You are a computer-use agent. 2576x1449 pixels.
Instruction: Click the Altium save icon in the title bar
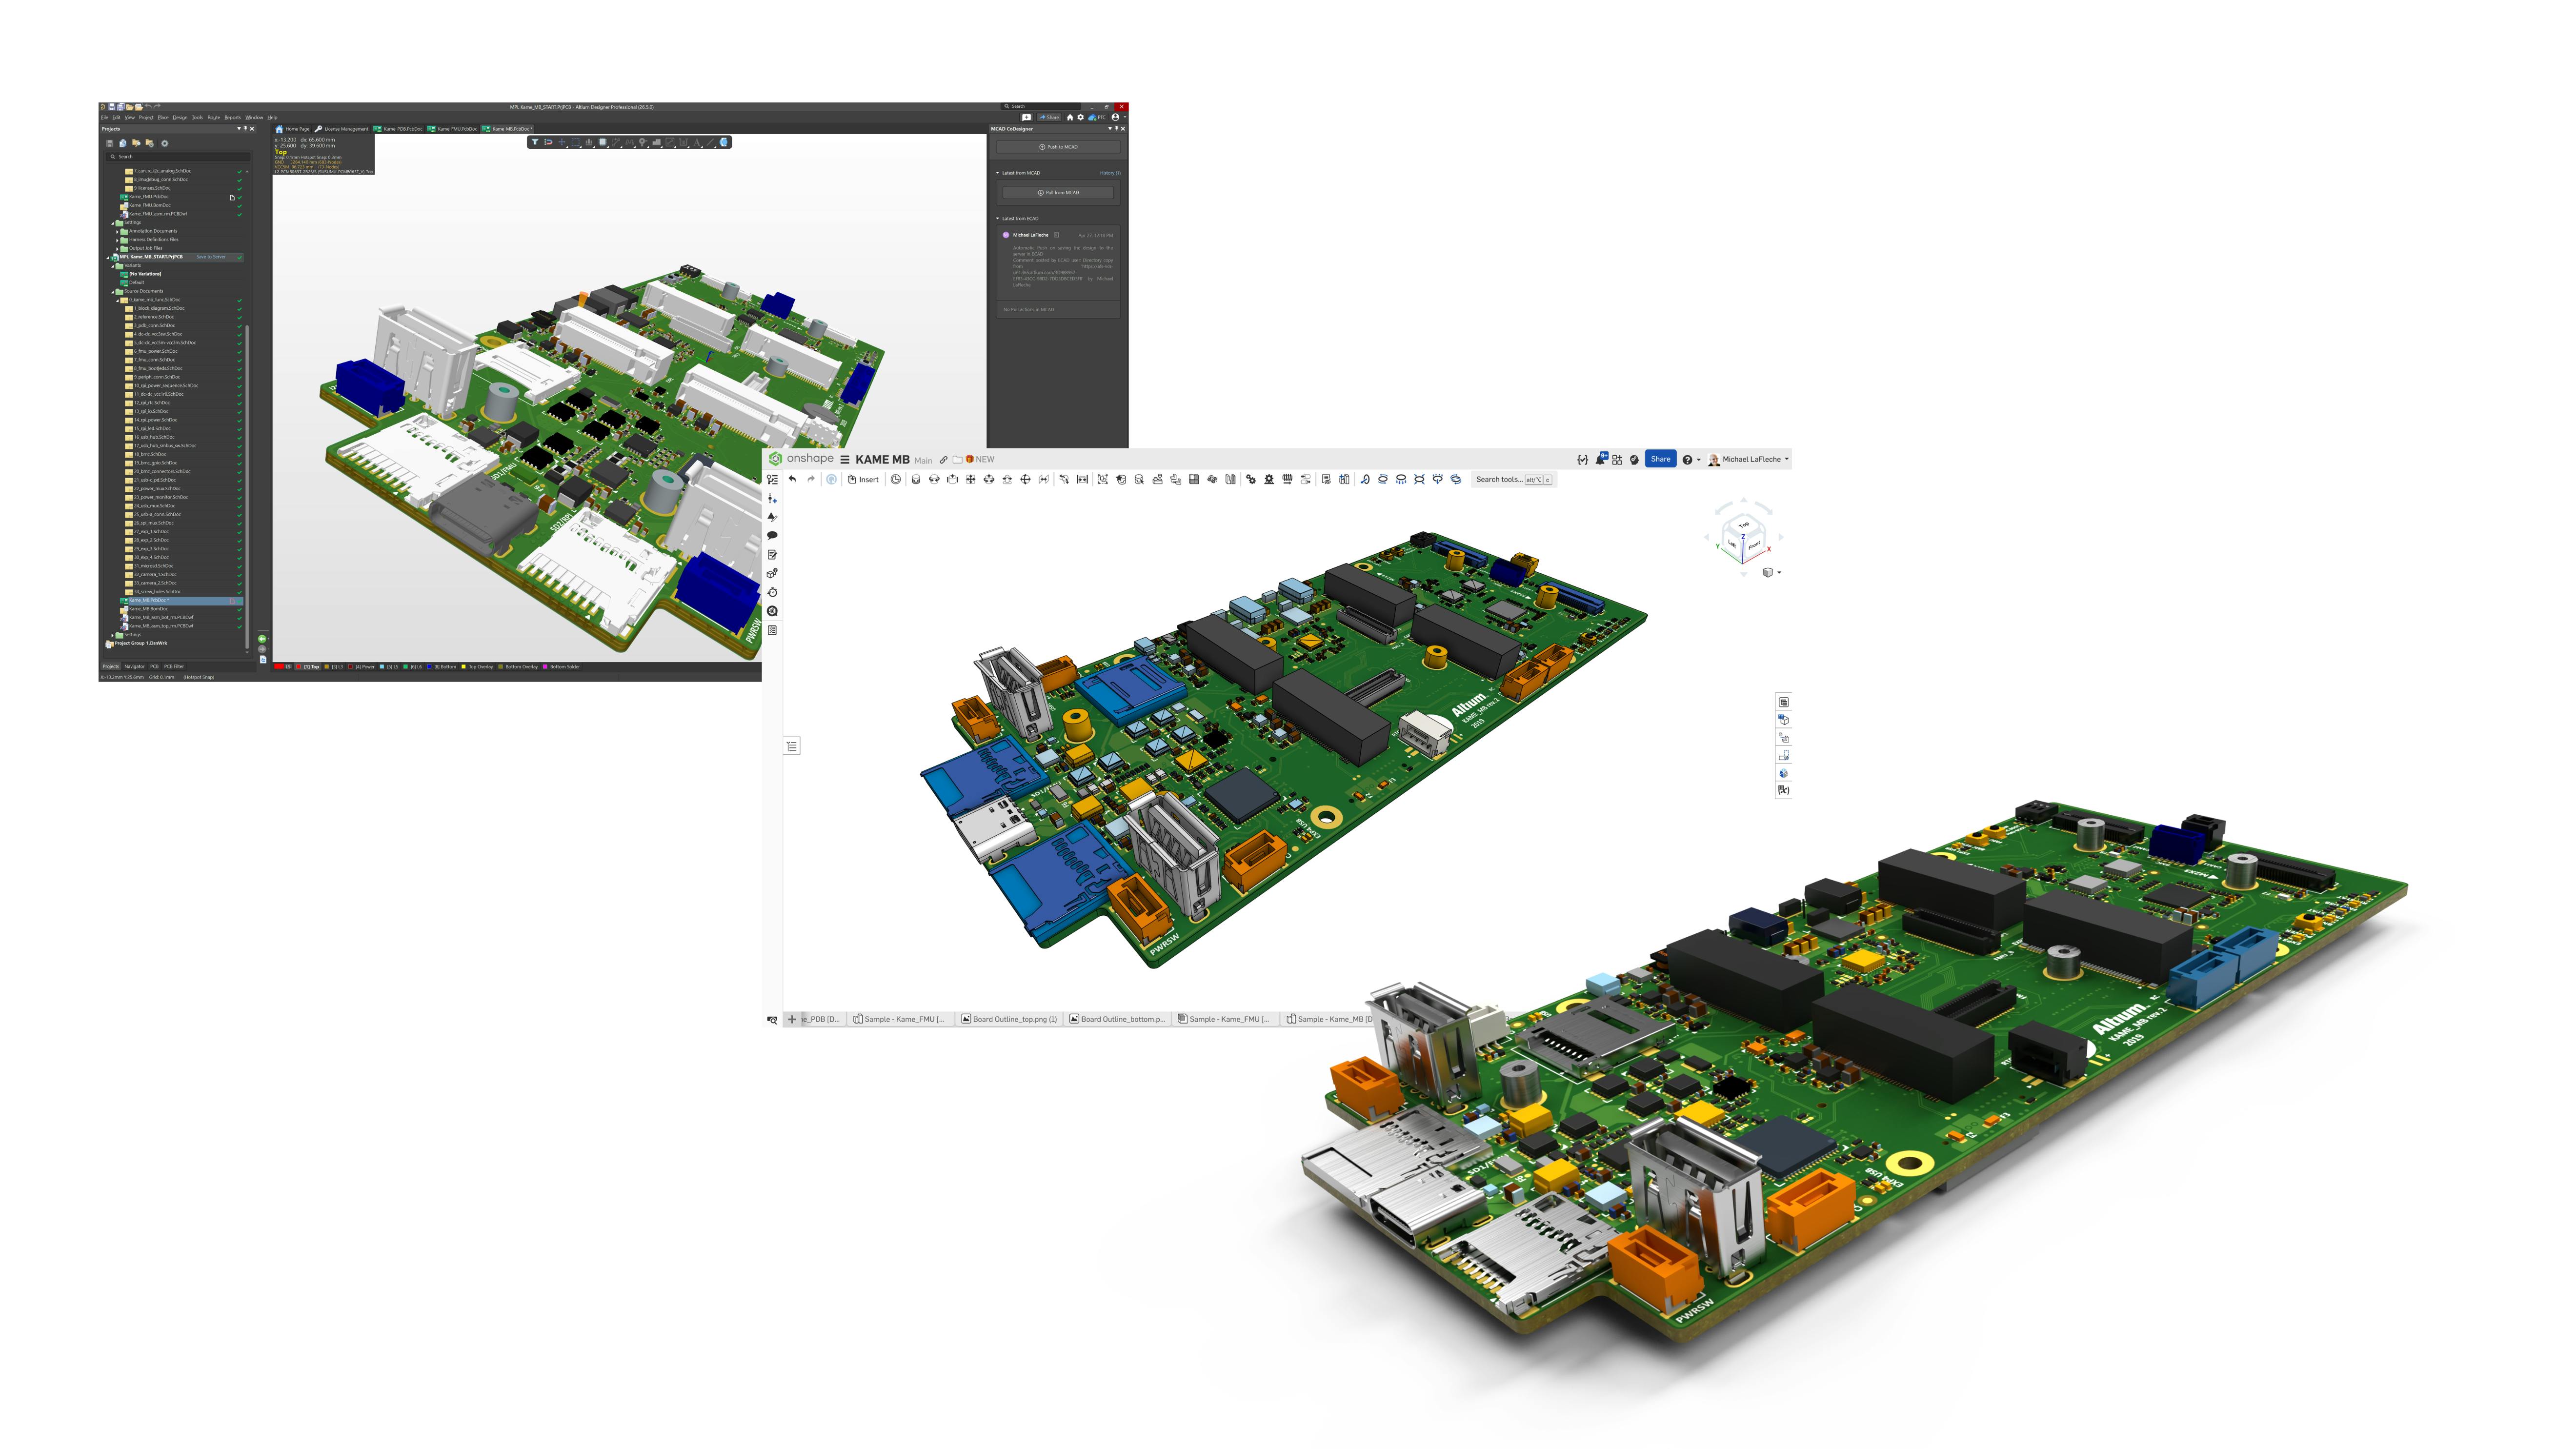(112, 107)
